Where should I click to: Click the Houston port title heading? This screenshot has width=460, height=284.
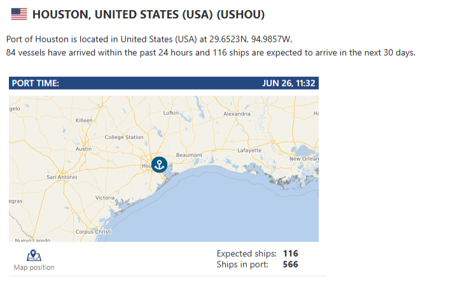tap(148, 15)
